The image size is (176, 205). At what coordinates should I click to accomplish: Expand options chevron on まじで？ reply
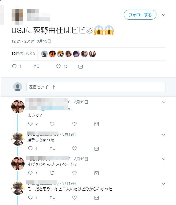(164, 102)
